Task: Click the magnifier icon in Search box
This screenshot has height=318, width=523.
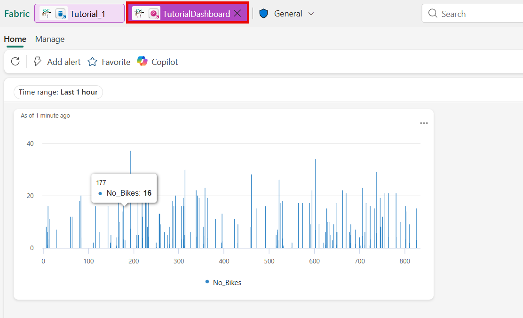Action: pos(433,13)
